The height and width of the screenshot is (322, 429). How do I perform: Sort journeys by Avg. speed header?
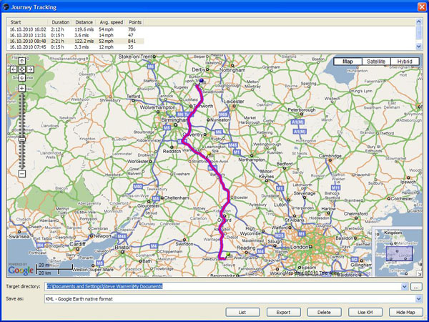[x=111, y=22]
